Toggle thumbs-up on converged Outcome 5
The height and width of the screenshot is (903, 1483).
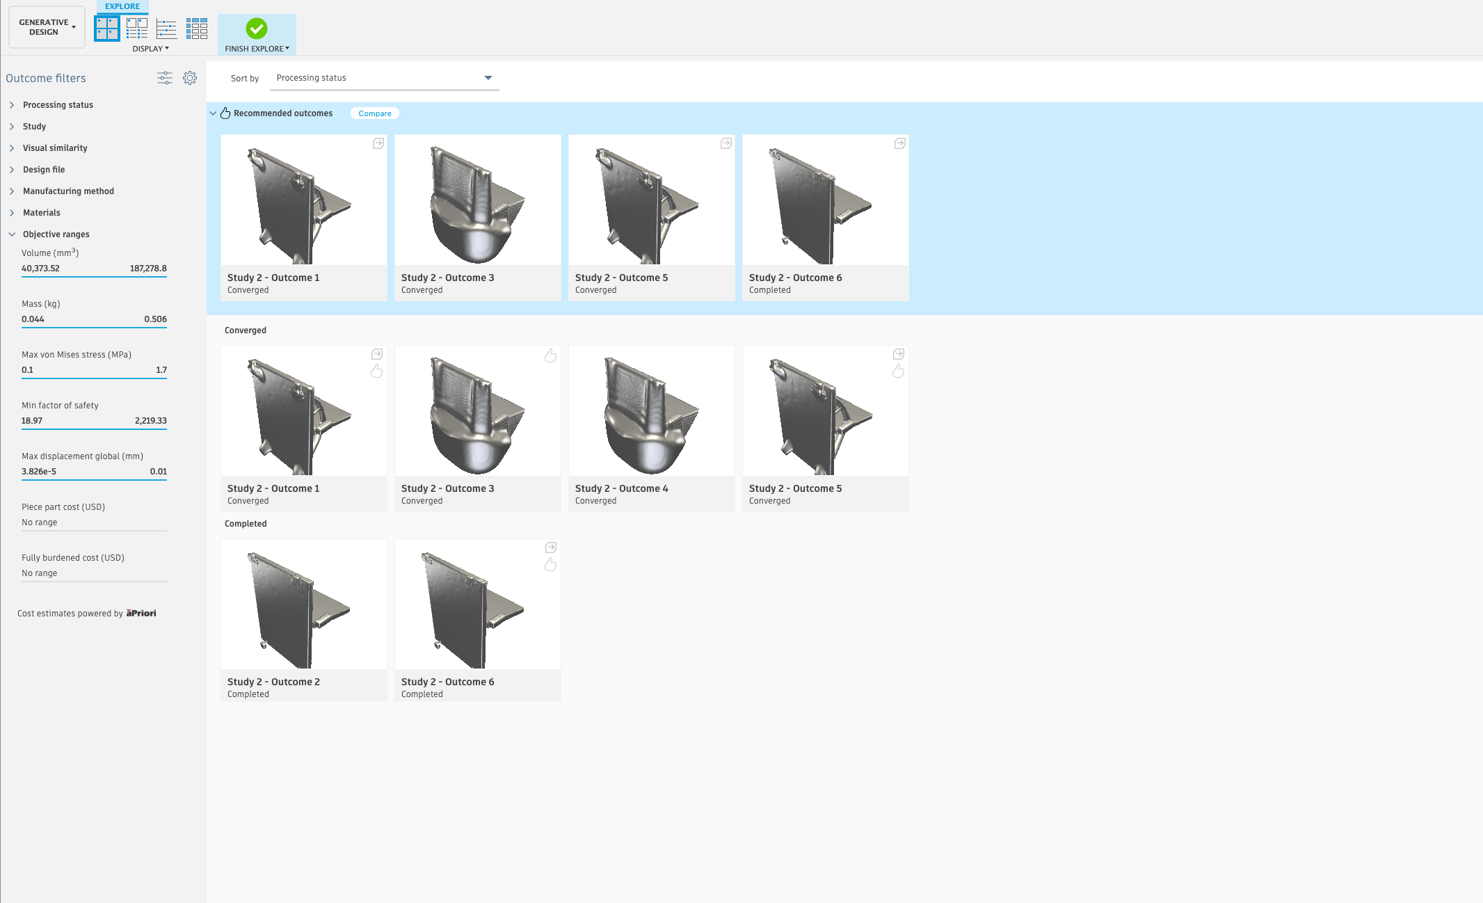coord(898,371)
